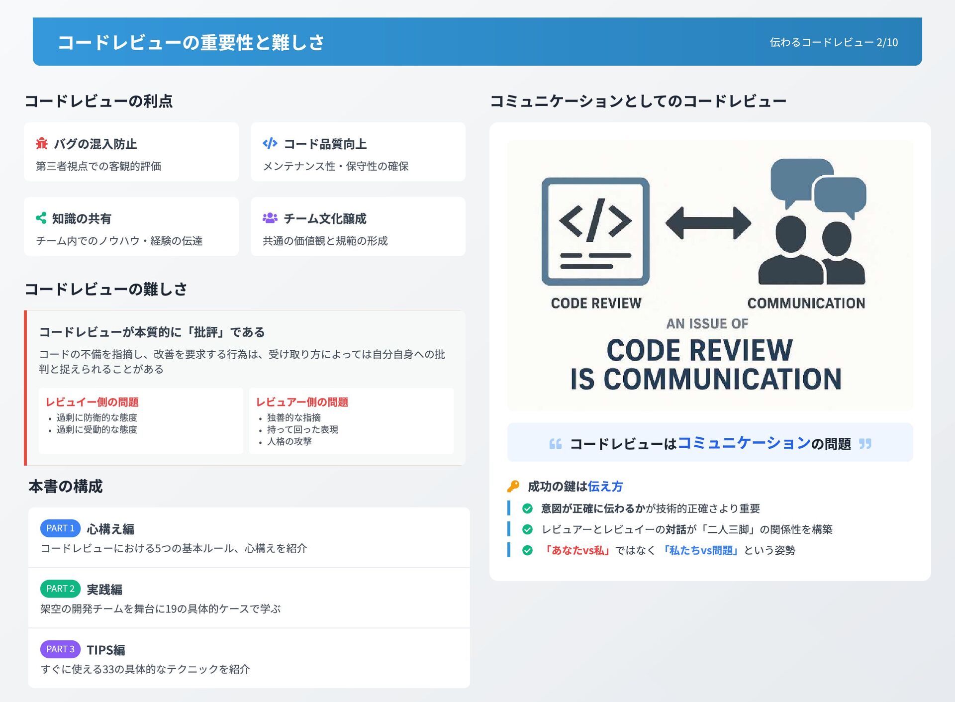
Task: Click the レビュイー側の問題 heading
Action: point(92,402)
